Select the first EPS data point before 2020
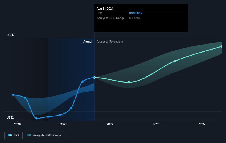Image resolution: width=226 pixels, height=143 pixels. pos(13,95)
